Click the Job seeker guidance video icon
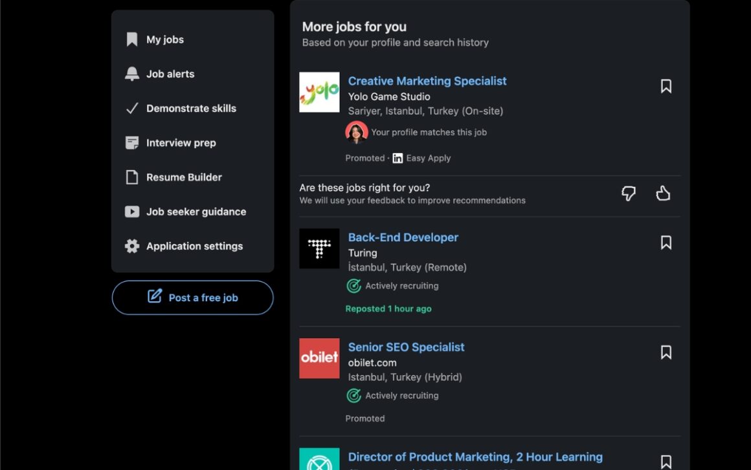Screen dimensions: 751x470 click(131, 211)
